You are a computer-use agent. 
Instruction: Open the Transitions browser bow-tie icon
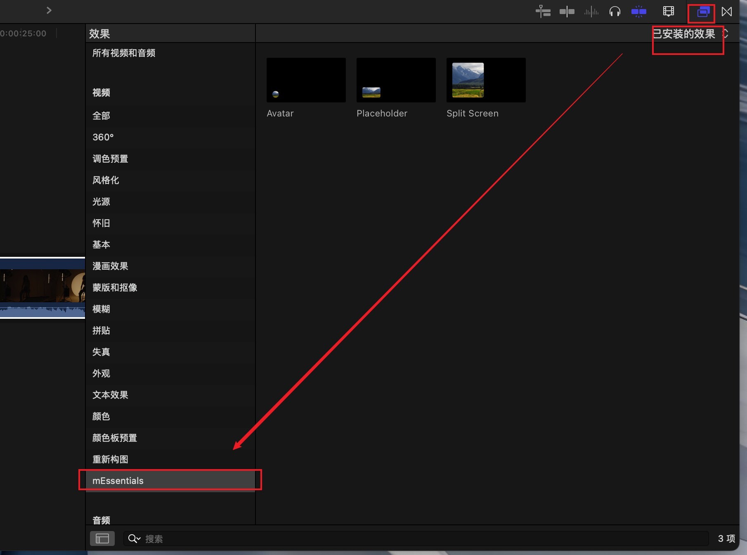coord(727,12)
